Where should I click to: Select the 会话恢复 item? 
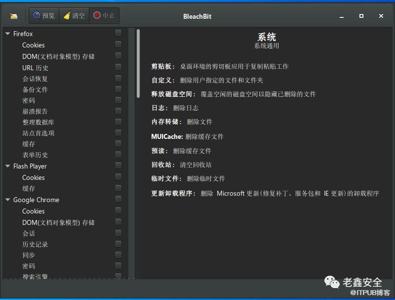pos(35,79)
